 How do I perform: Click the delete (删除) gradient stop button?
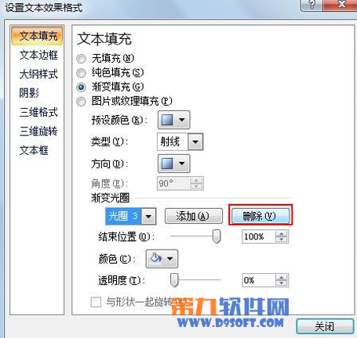(x=260, y=216)
